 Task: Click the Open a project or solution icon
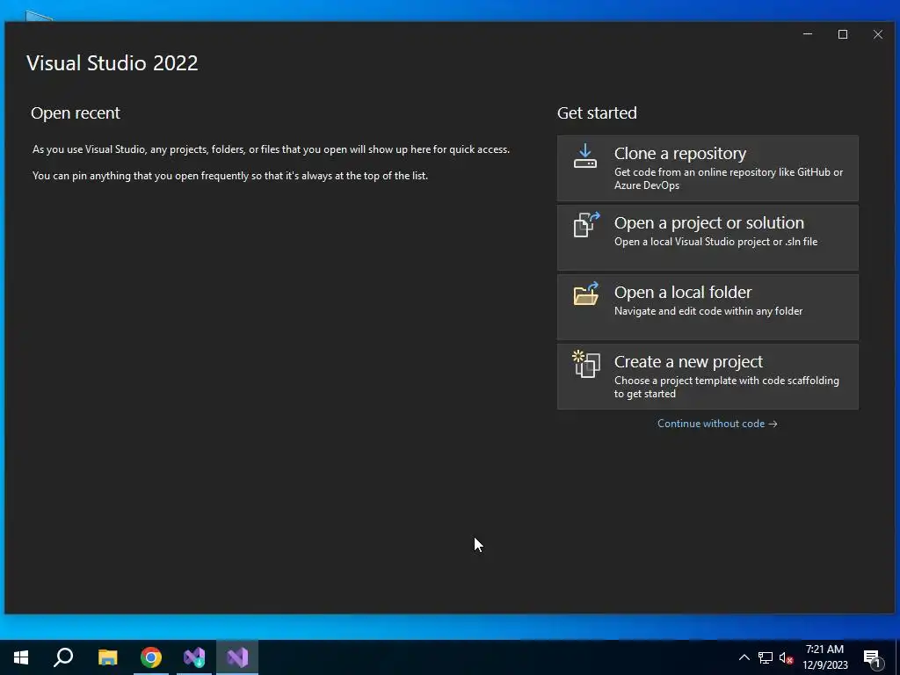pos(586,225)
